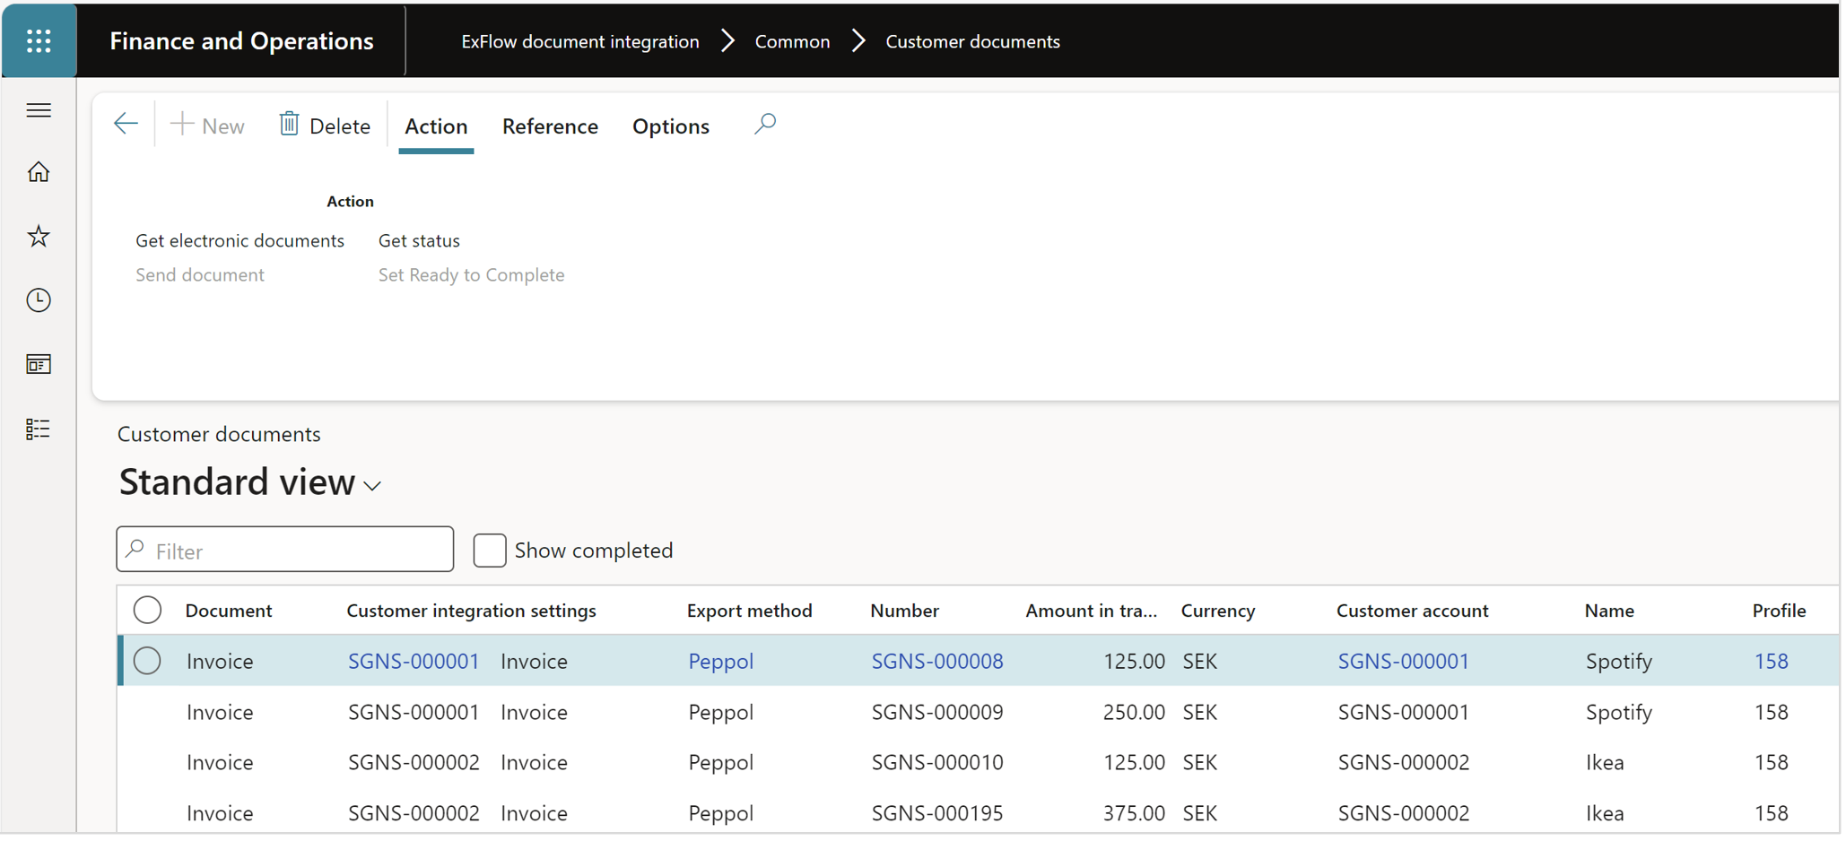Click the Customer account column header
The image size is (1846, 841).
[1413, 611]
